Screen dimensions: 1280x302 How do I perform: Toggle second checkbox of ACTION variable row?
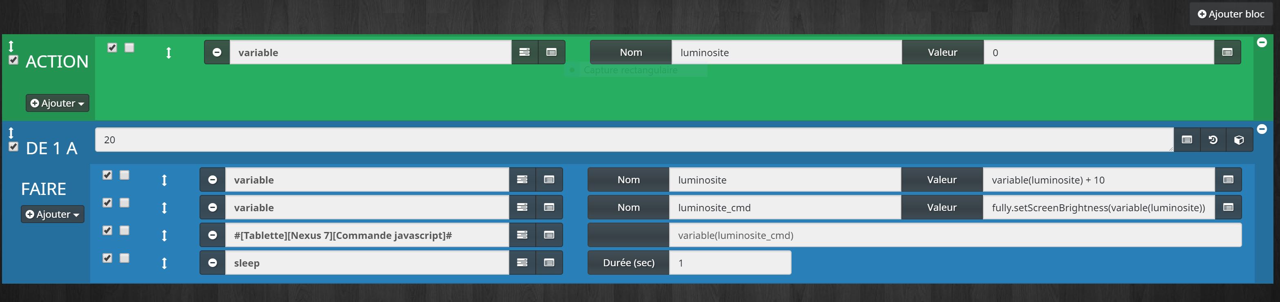click(x=129, y=48)
